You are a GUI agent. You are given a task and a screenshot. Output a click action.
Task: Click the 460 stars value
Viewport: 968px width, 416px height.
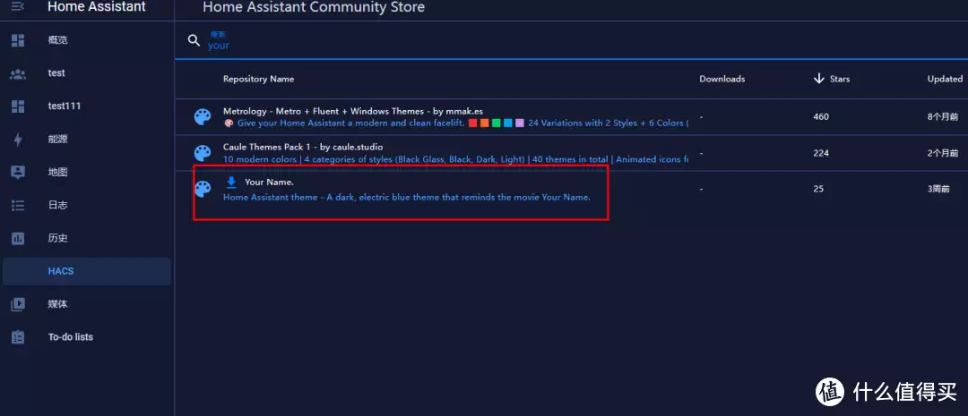click(820, 116)
